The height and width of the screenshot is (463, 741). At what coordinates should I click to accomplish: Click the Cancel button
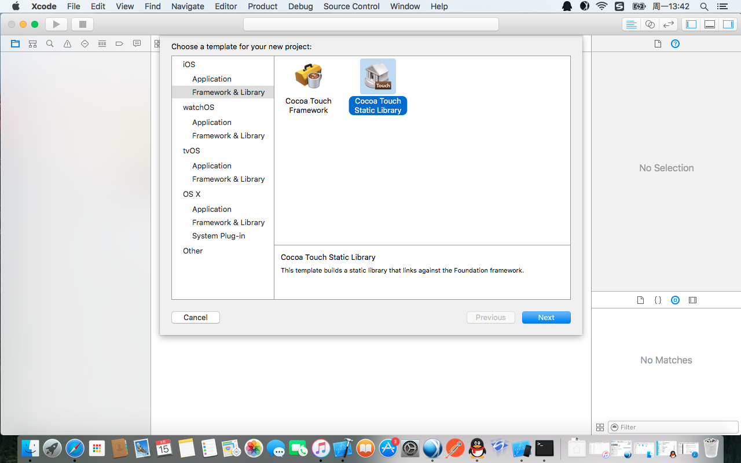click(196, 317)
